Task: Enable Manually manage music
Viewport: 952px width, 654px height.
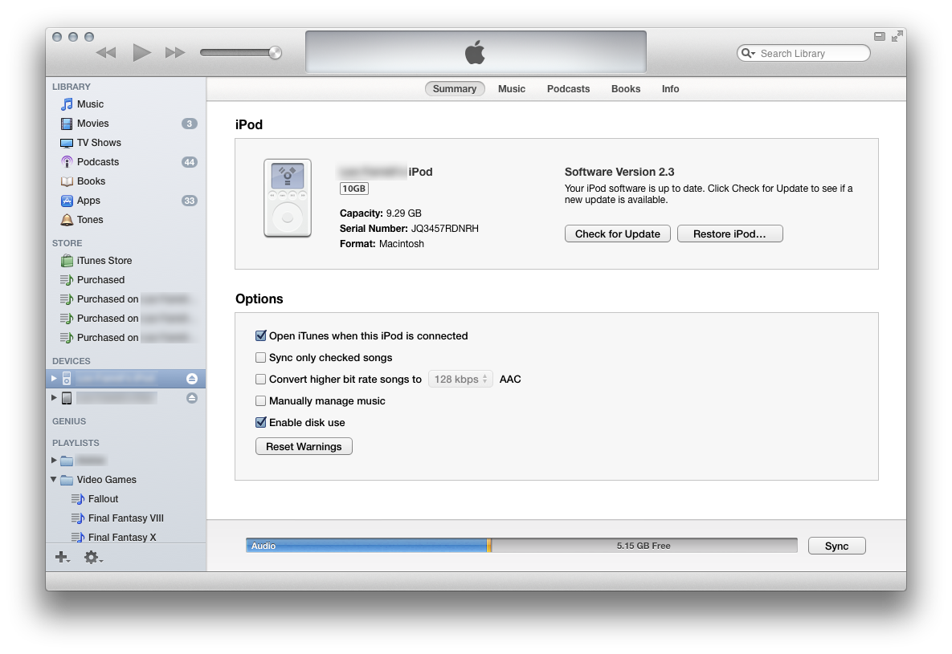Action: pyautogui.click(x=261, y=401)
